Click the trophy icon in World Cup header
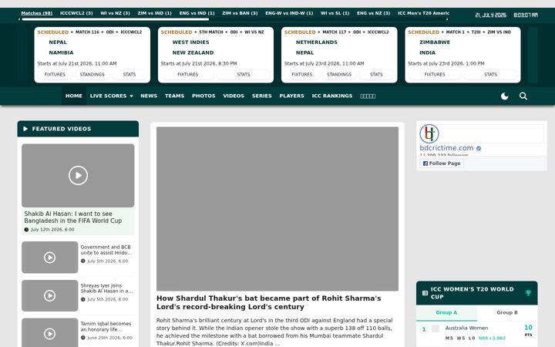555x347 pixels. 528,293
